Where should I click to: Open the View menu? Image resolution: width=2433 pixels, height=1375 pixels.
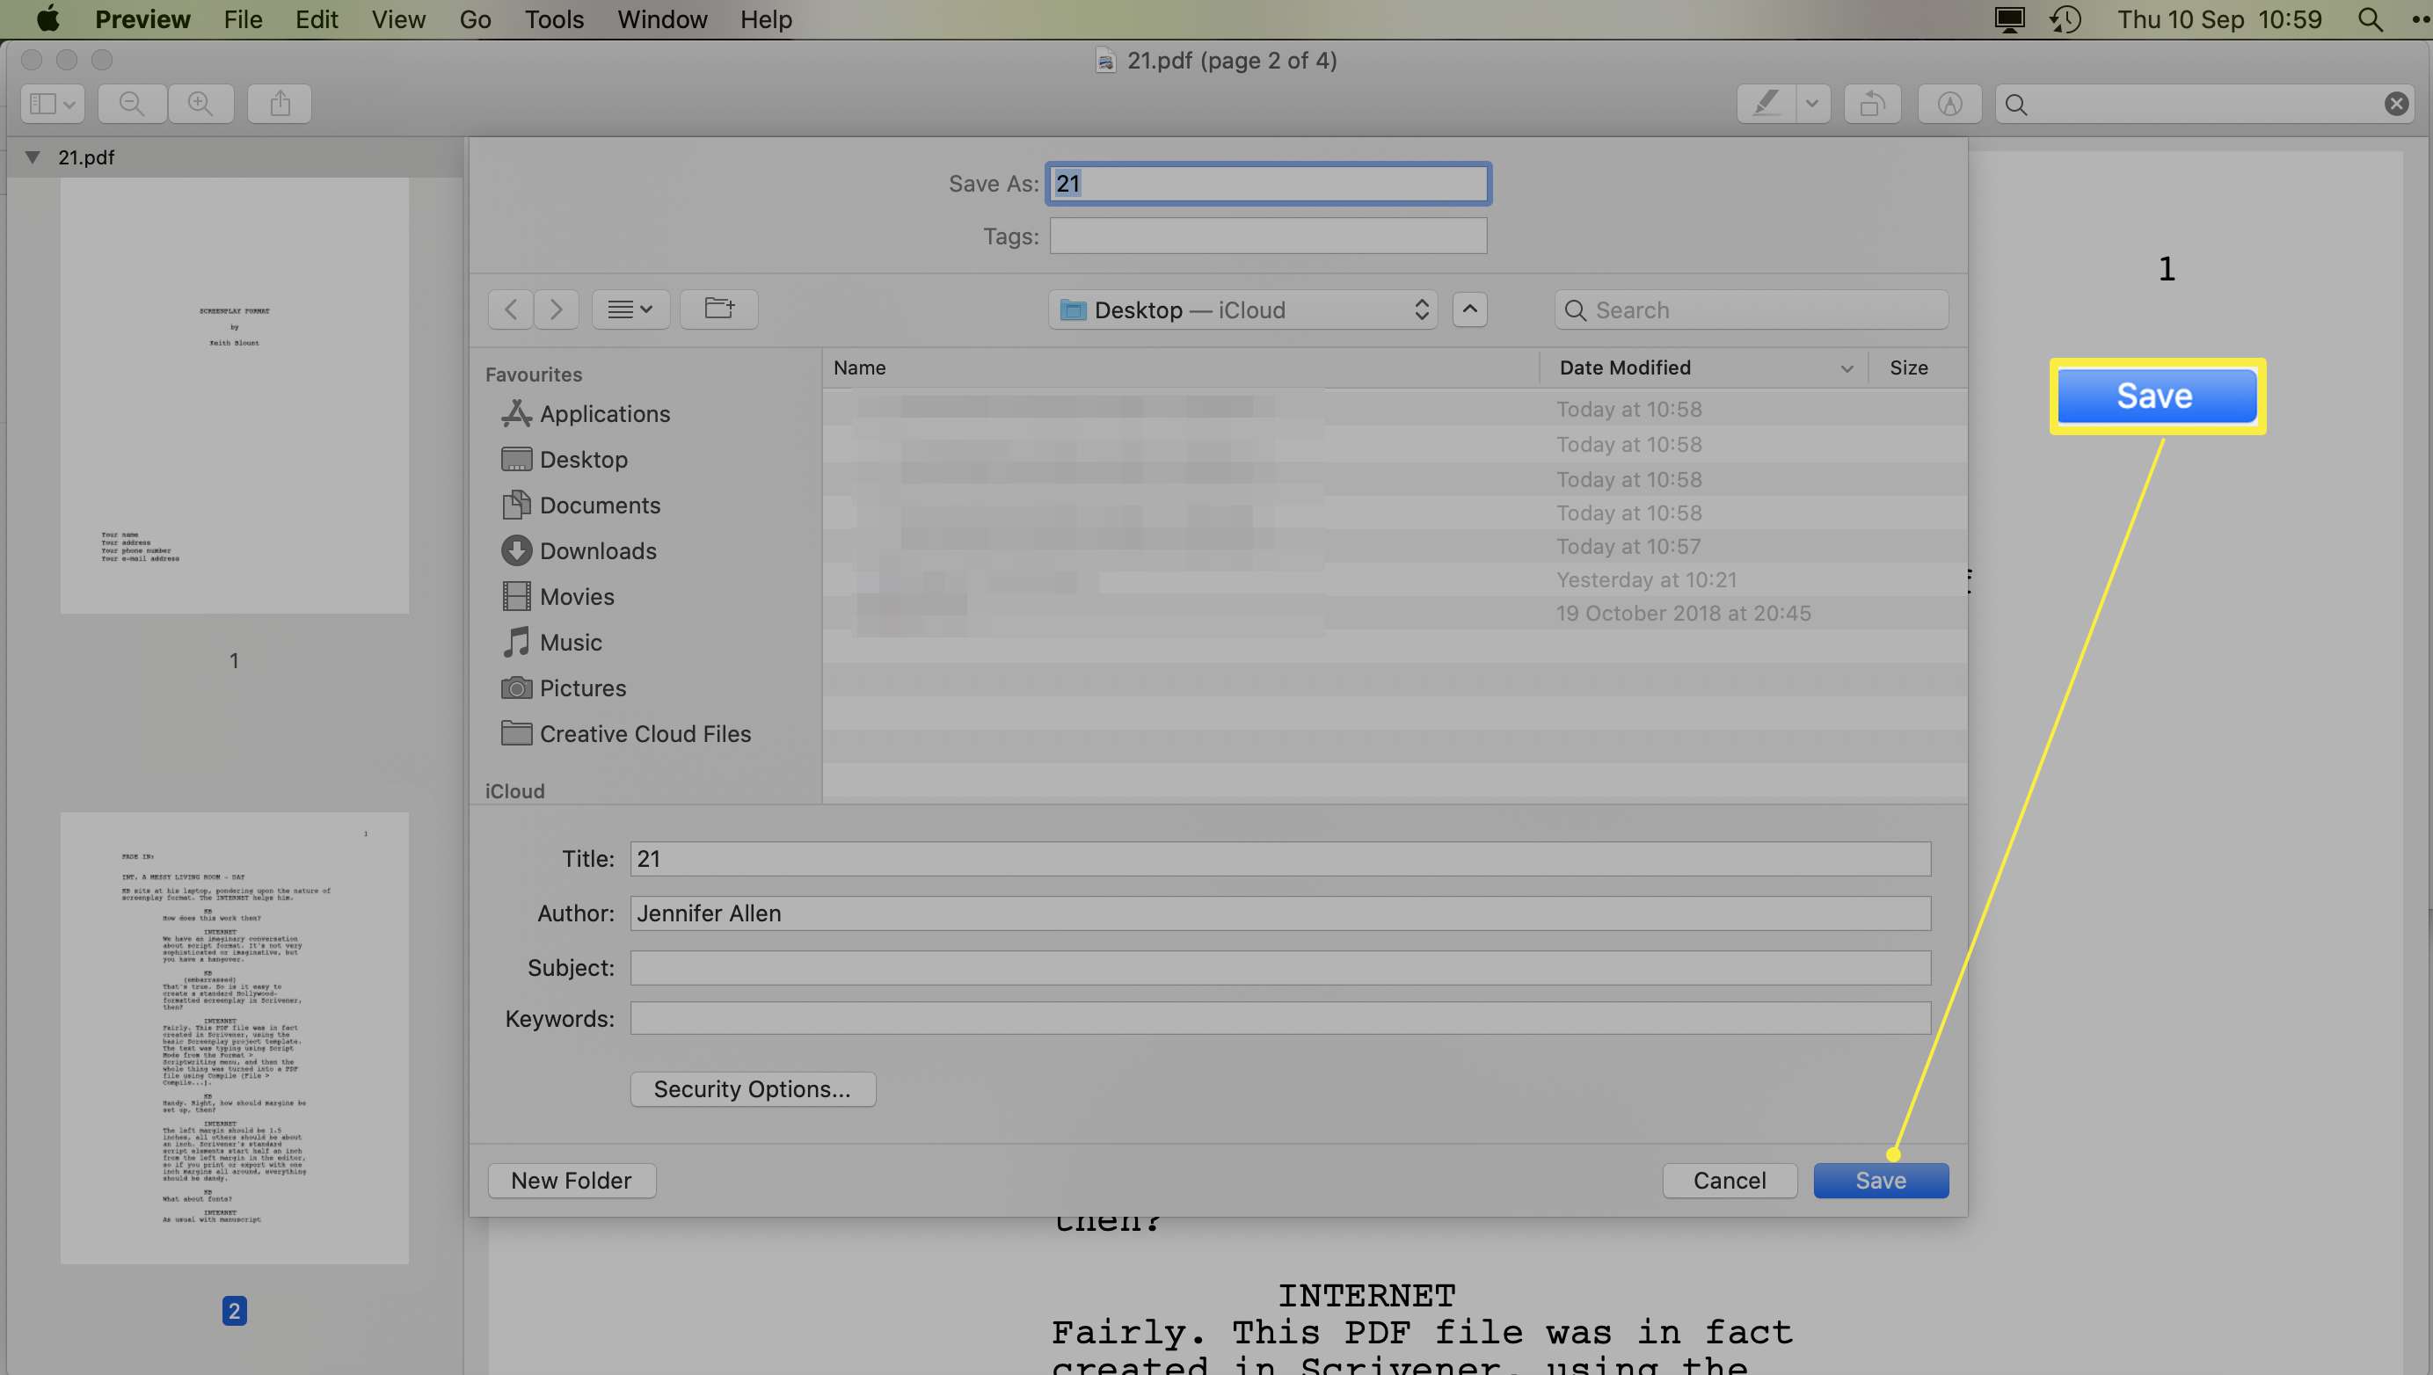pos(398,18)
